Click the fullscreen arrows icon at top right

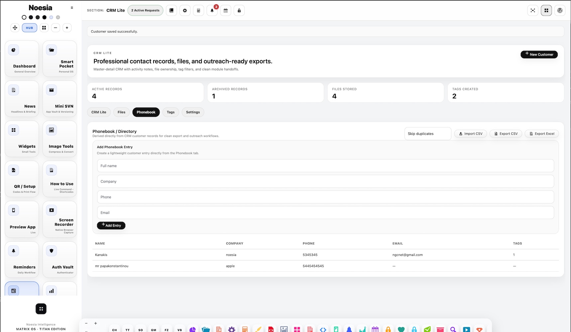tap(533, 11)
